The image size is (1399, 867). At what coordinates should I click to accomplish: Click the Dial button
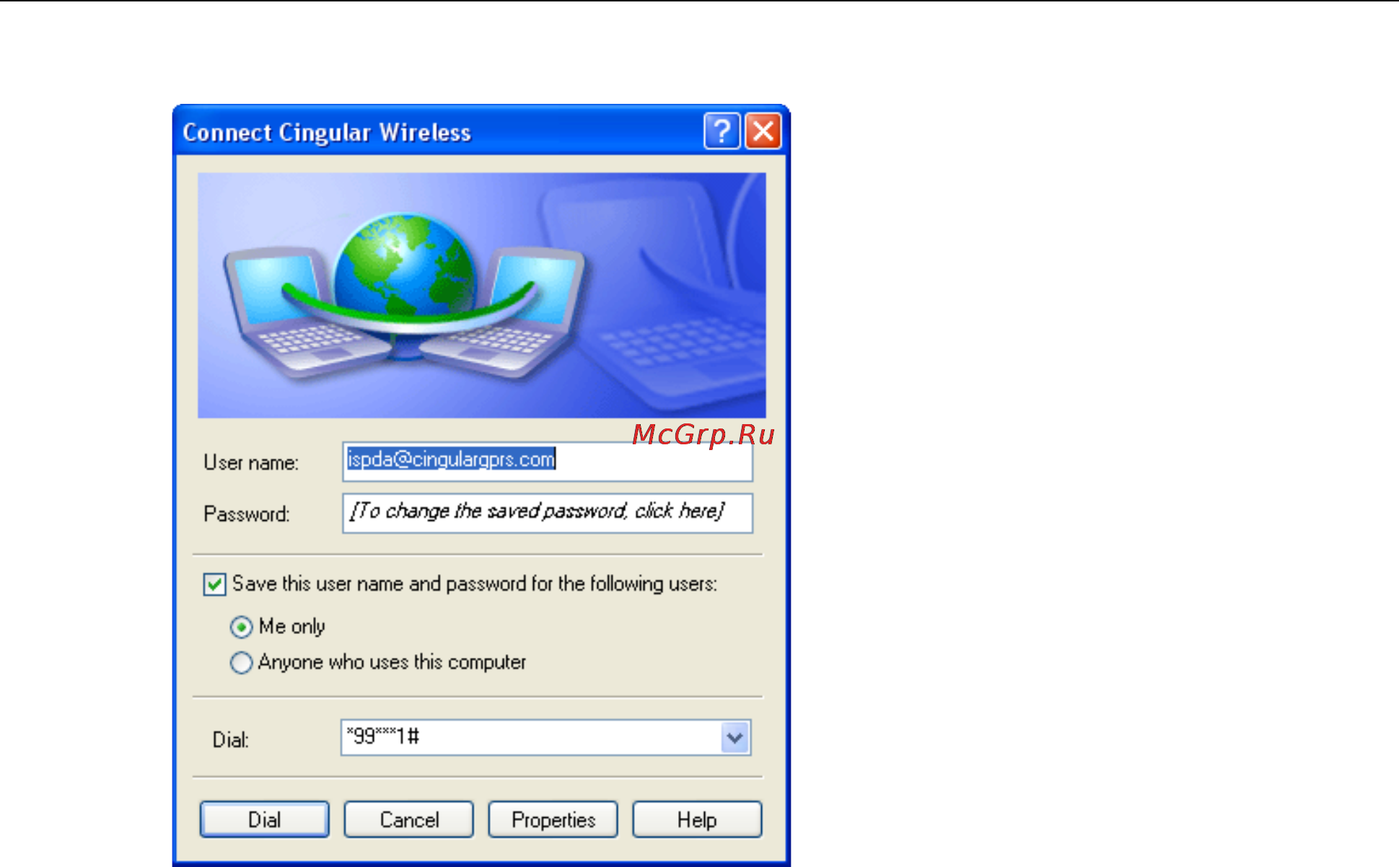tap(264, 819)
